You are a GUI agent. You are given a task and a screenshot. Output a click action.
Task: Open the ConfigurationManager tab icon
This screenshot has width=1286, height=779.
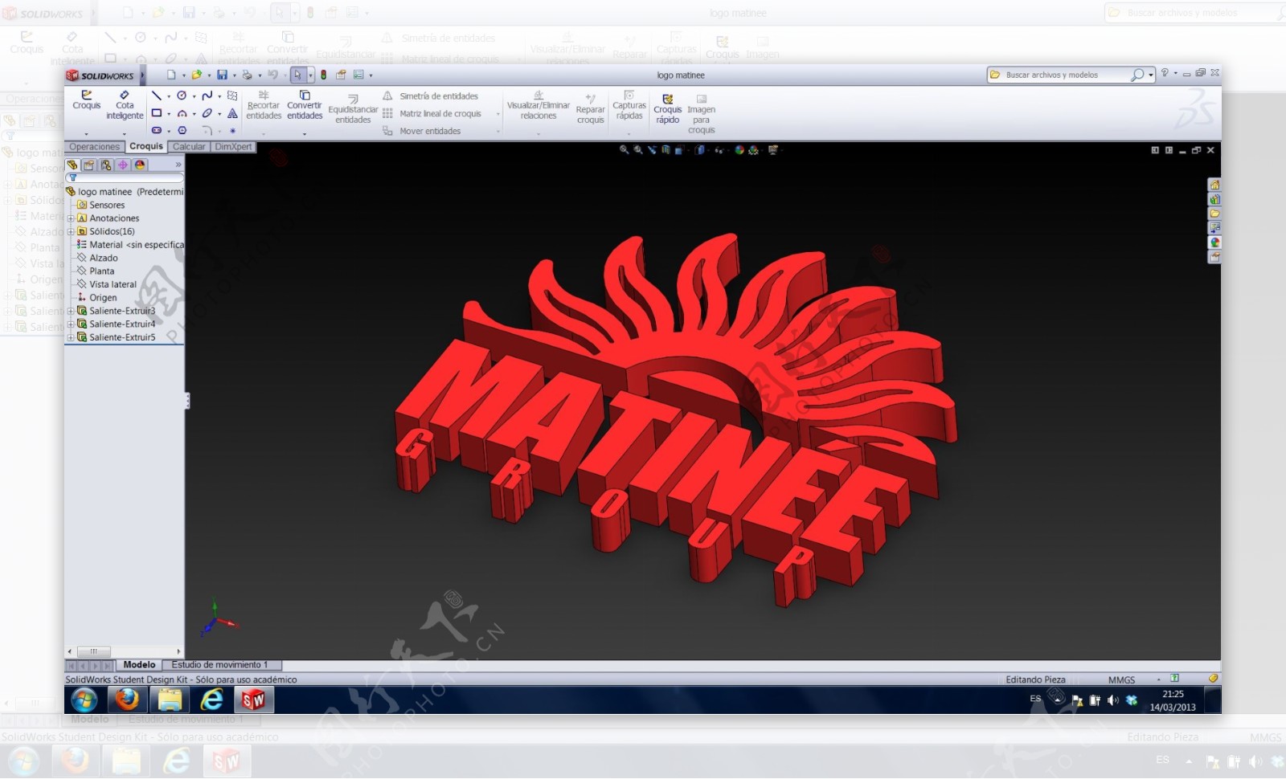[x=106, y=165]
